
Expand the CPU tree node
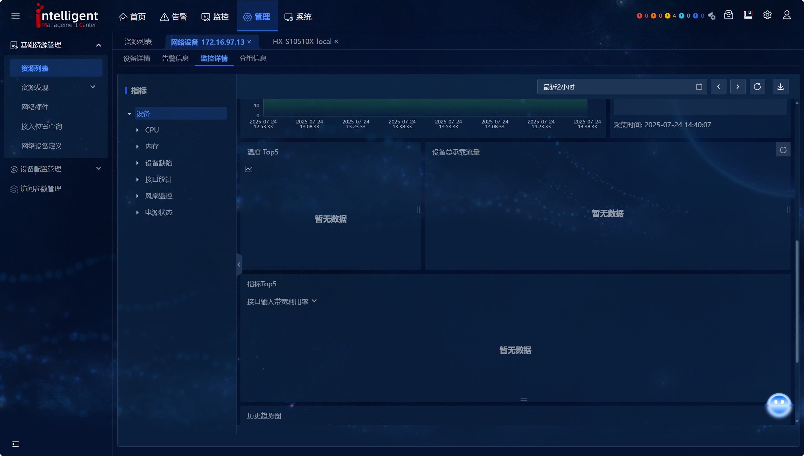pos(137,130)
